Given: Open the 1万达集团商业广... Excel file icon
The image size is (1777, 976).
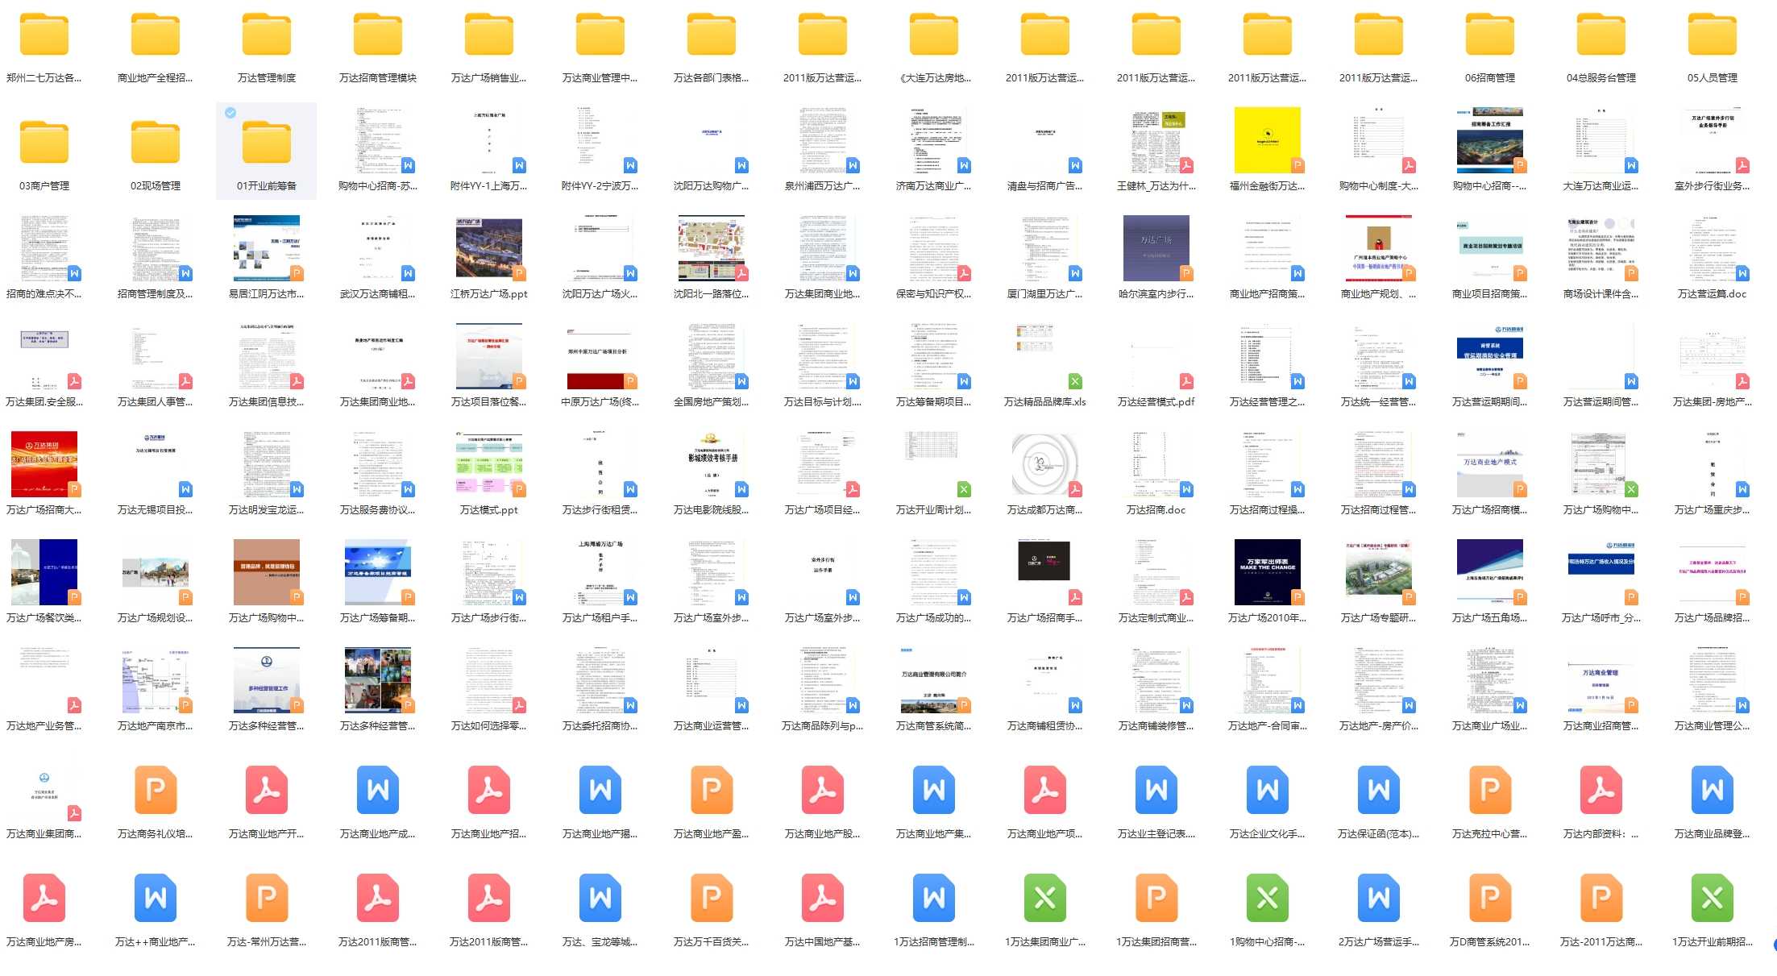Looking at the screenshot, I should tap(1045, 899).
